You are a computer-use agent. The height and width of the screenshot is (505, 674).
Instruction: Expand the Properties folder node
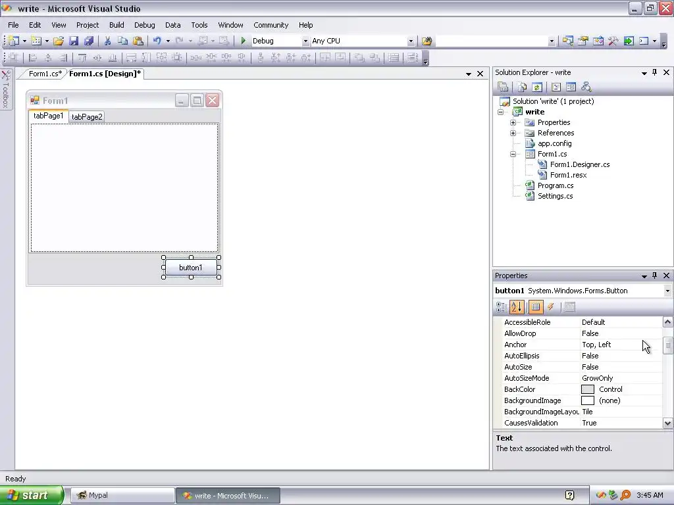(513, 122)
